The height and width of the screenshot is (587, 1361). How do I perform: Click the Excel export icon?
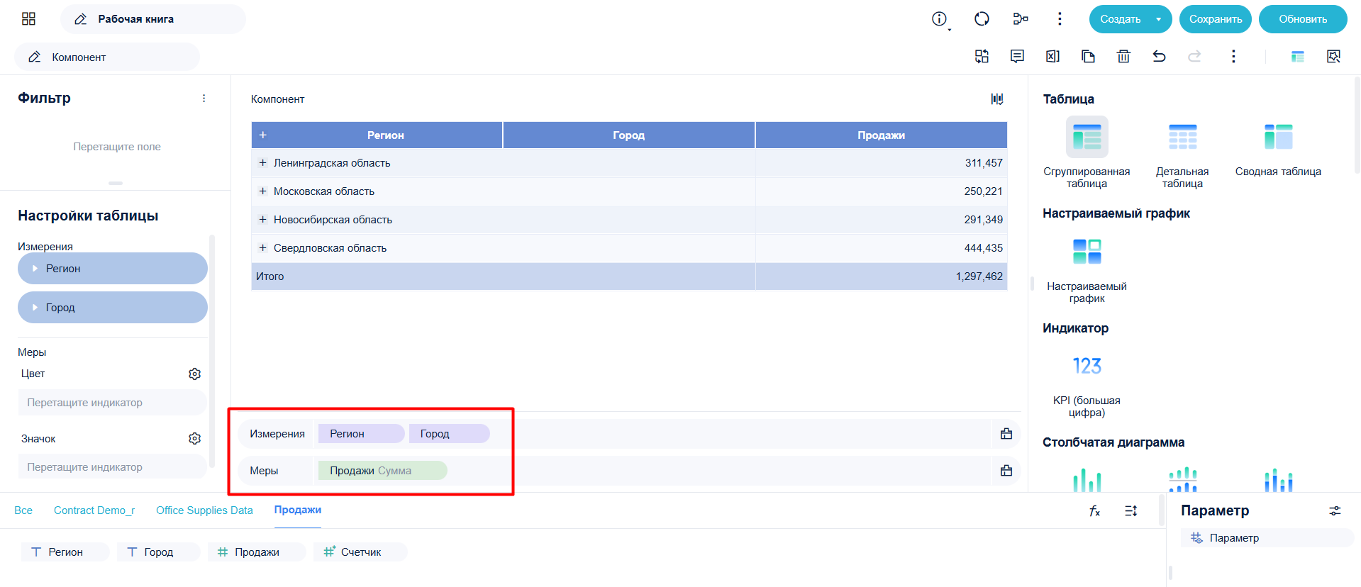point(1052,56)
